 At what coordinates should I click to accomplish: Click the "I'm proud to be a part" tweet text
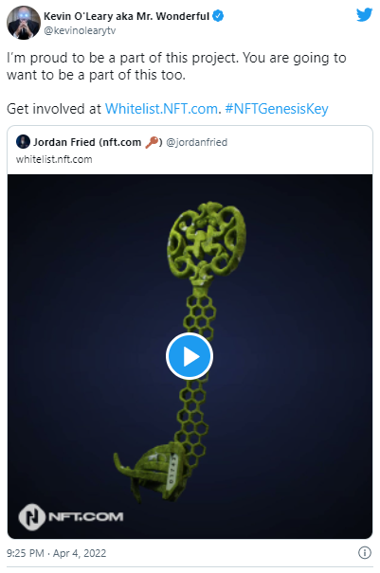pyautogui.click(x=176, y=66)
